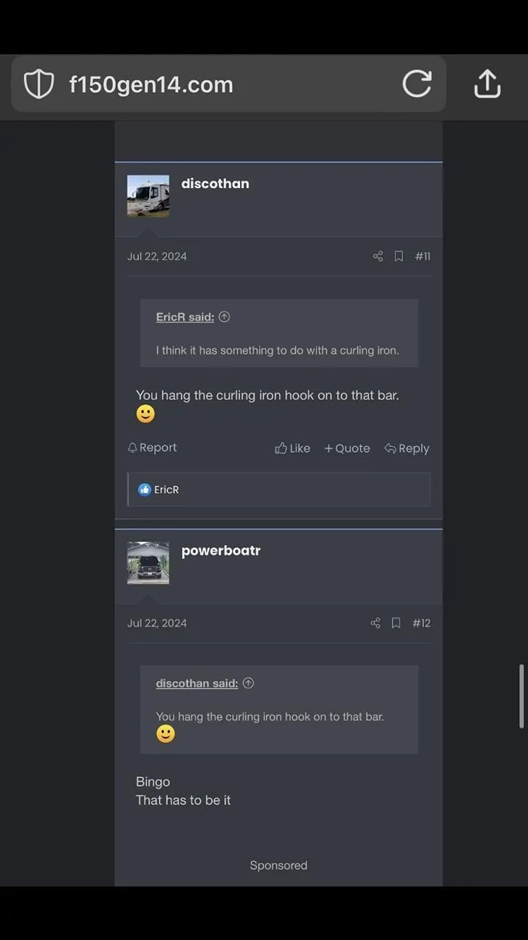
Task: Report discothan's post
Action: click(152, 448)
